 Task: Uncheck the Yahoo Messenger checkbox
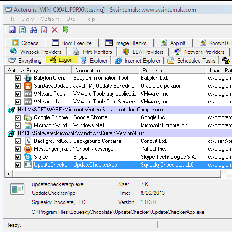click(18, 149)
